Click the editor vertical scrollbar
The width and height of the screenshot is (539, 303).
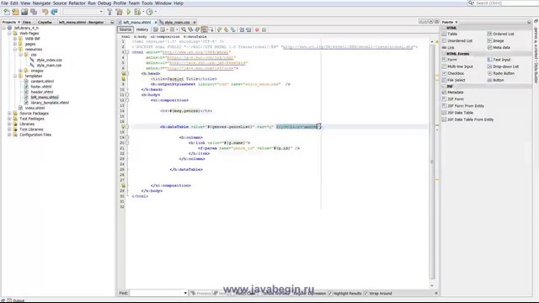click(432, 162)
